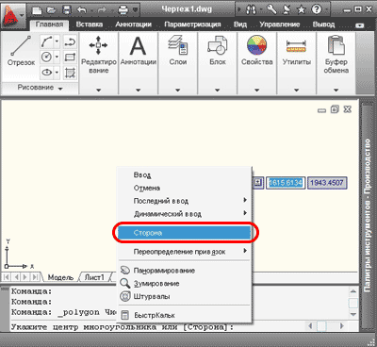Viewport: 377px width, 347px height.
Task: Open the Вывод ribbon tab
Action: [323, 25]
